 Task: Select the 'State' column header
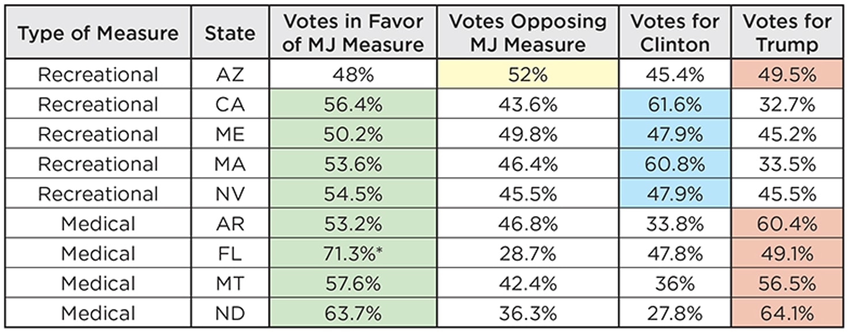[229, 34]
